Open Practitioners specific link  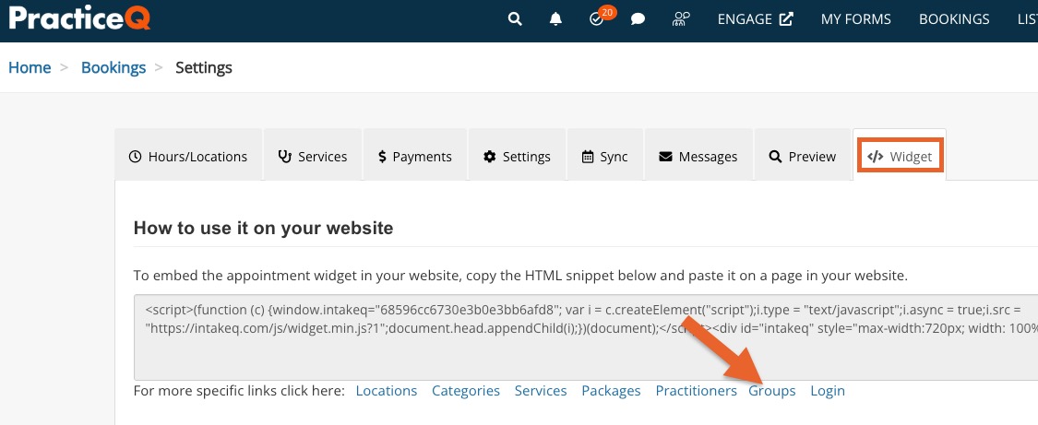pos(696,391)
